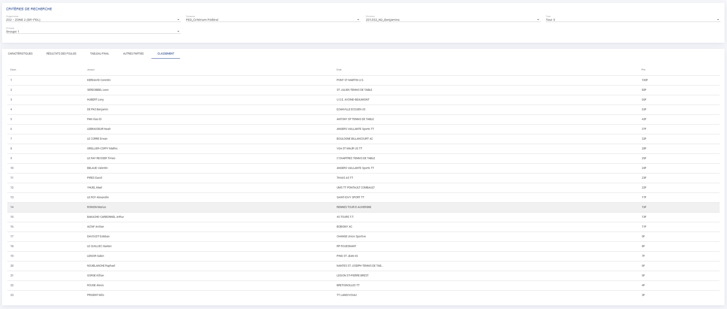Click the Club column header

pos(339,70)
